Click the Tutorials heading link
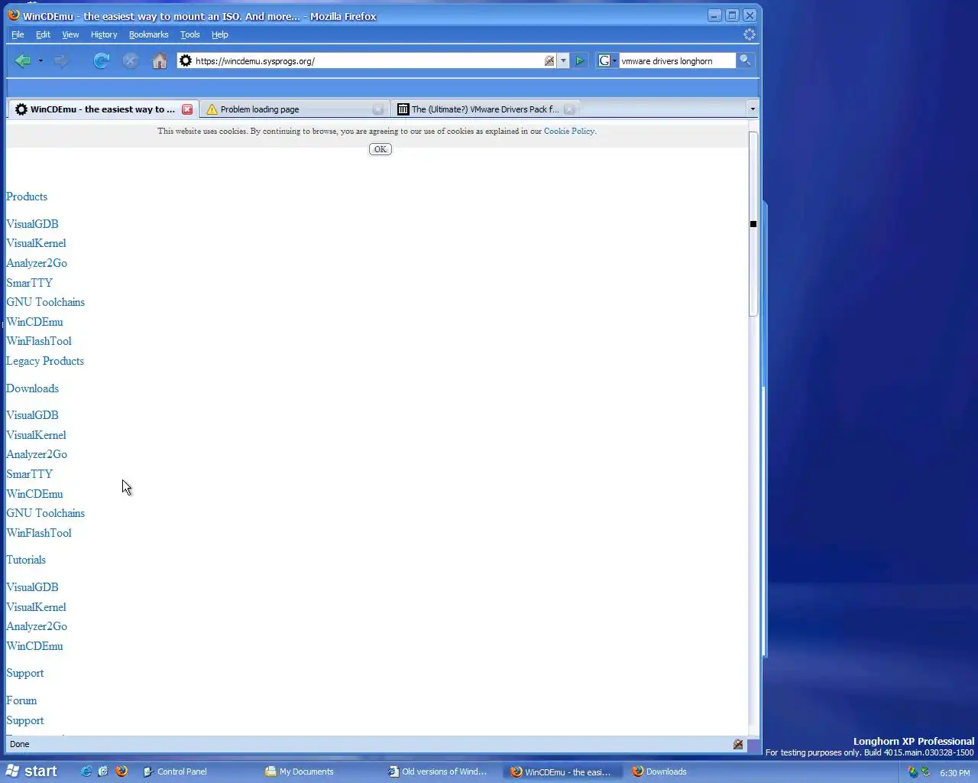Viewport: 978px width, 783px height. click(x=26, y=560)
